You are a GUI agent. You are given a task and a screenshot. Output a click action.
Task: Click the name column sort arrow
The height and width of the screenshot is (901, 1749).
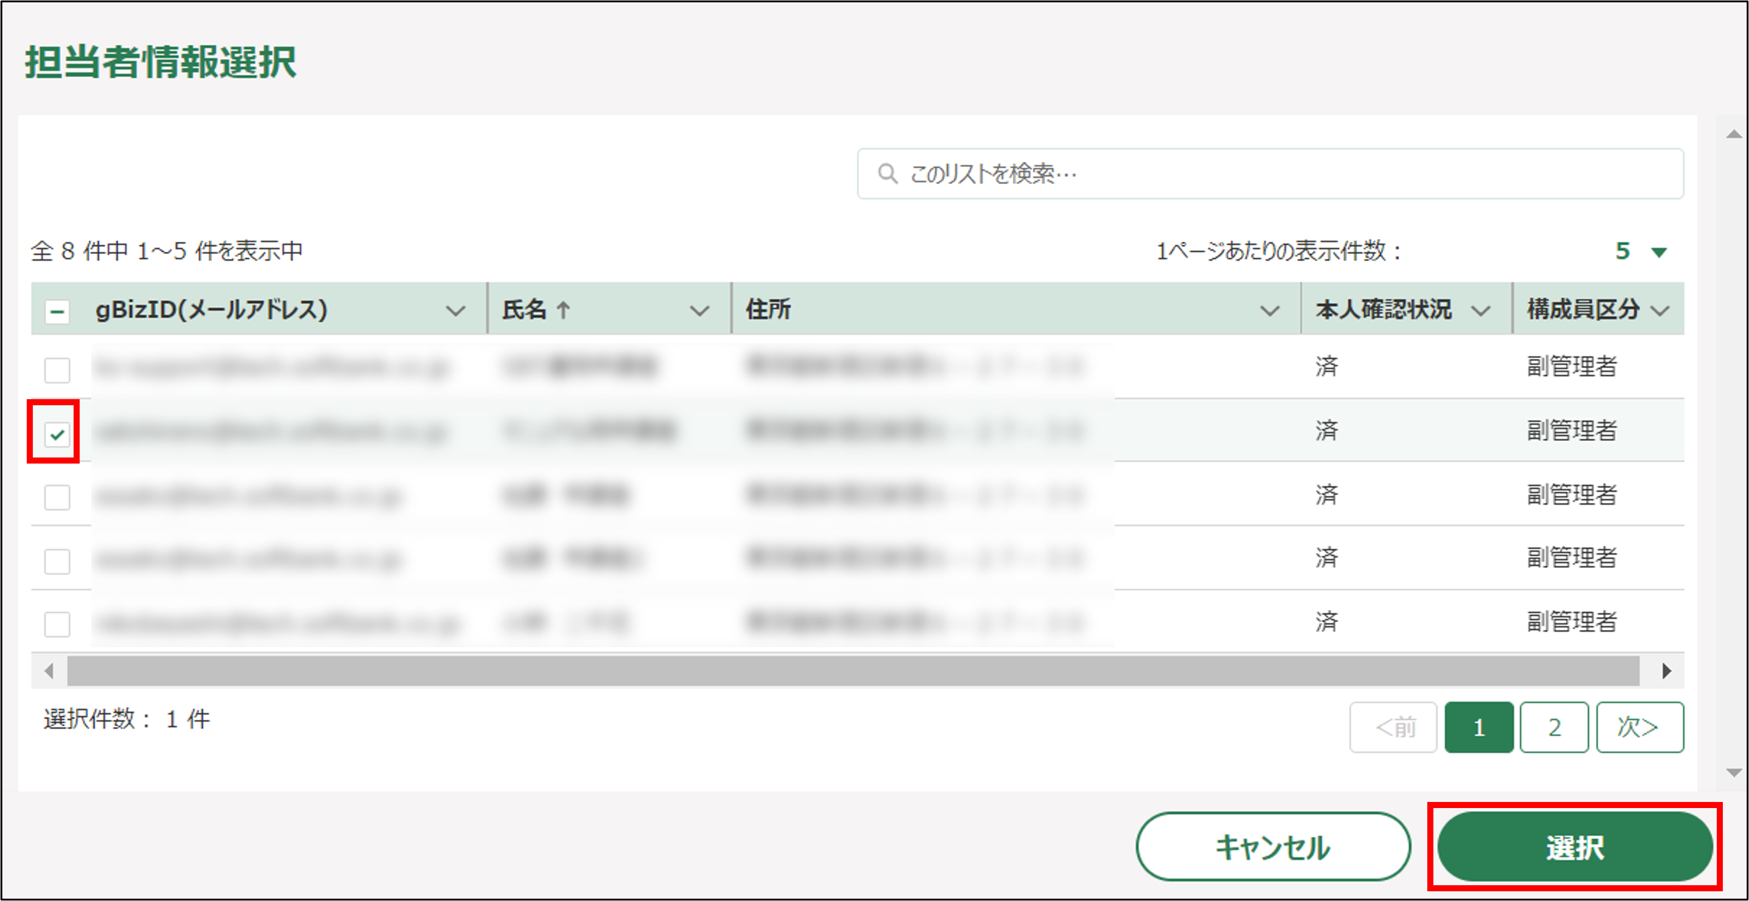tap(563, 310)
